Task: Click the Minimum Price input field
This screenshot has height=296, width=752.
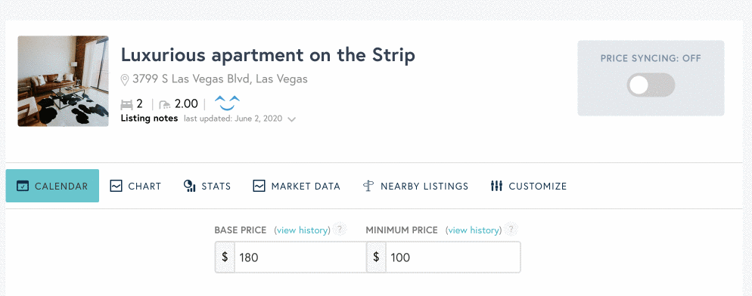Action: (452, 257)
